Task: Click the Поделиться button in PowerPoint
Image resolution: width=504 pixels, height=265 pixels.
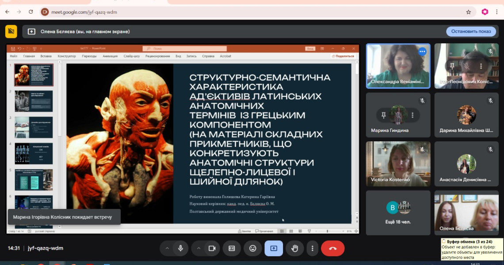Action: click(343, 56)
